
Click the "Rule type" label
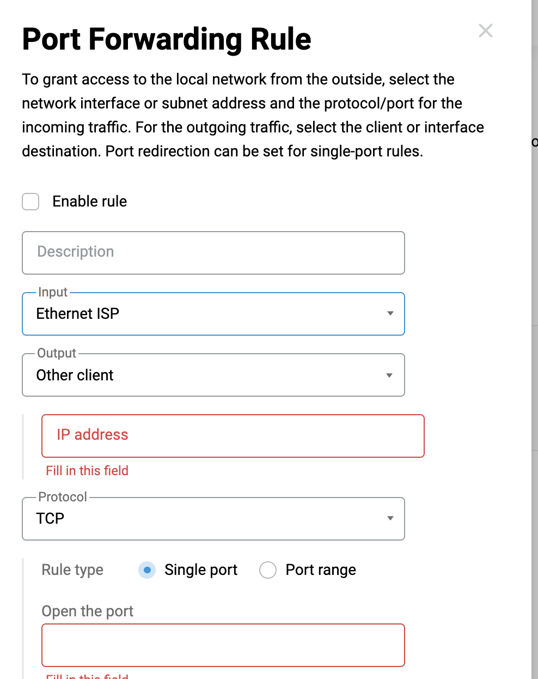tap(72, 570)
